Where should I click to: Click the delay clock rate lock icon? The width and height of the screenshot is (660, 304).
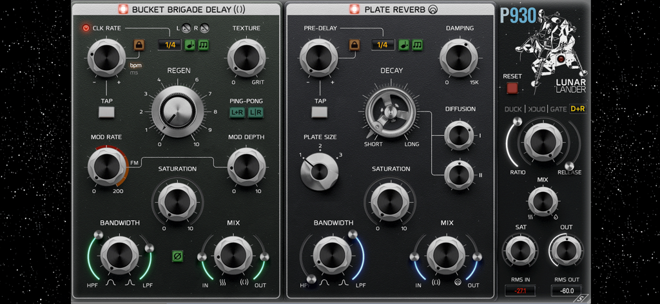click(x=139, y=44)
